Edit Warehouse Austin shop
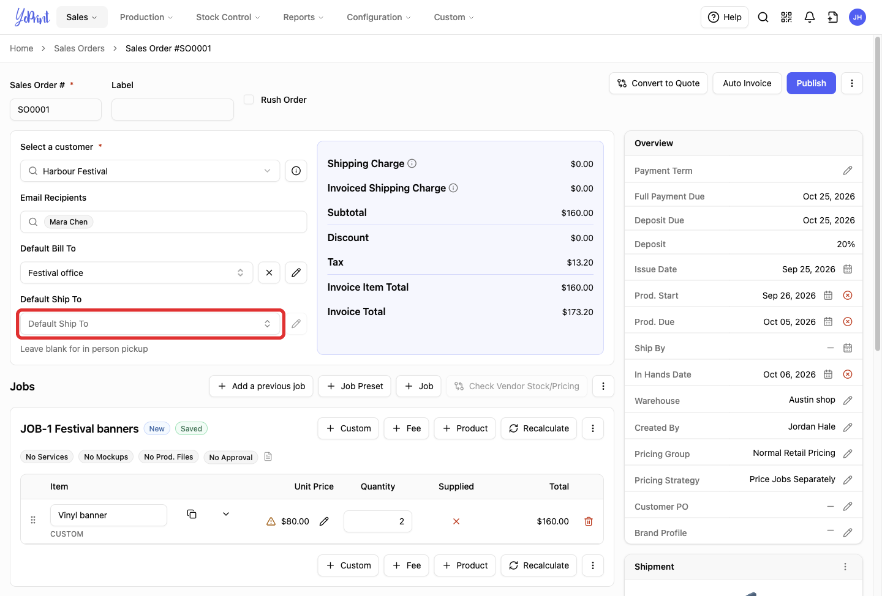The width and height of the screenshot is (882, 596). (848, 400)
